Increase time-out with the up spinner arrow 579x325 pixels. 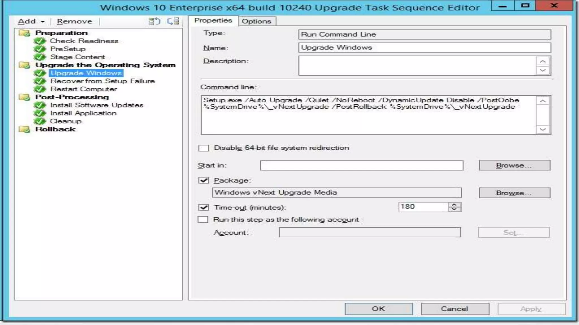point(454,205)
